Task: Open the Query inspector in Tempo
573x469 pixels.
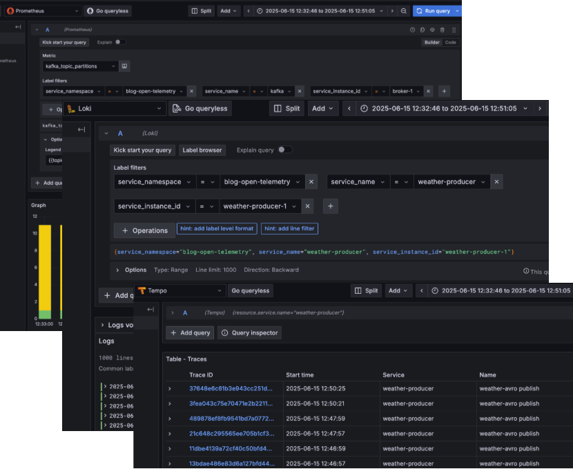Action: click(250, 333)
